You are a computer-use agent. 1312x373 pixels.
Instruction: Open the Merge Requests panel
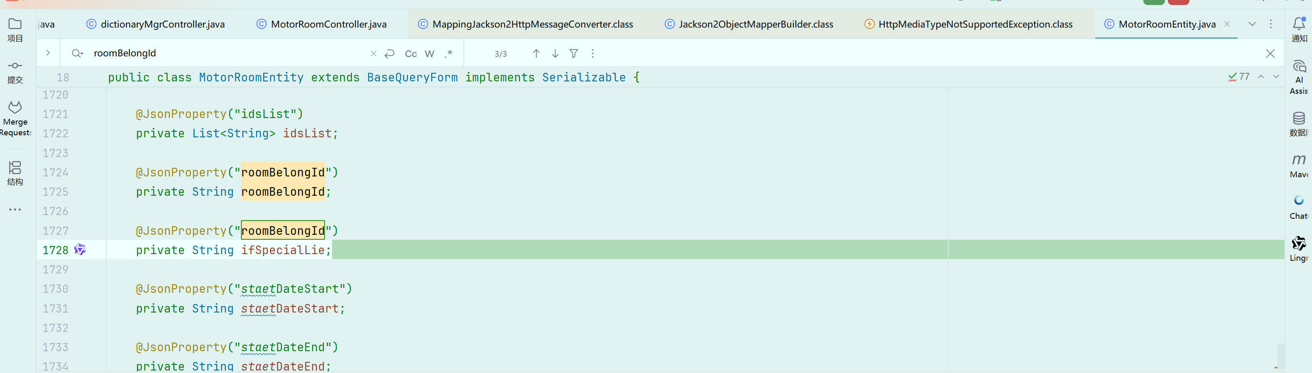(x=15, y=119)
